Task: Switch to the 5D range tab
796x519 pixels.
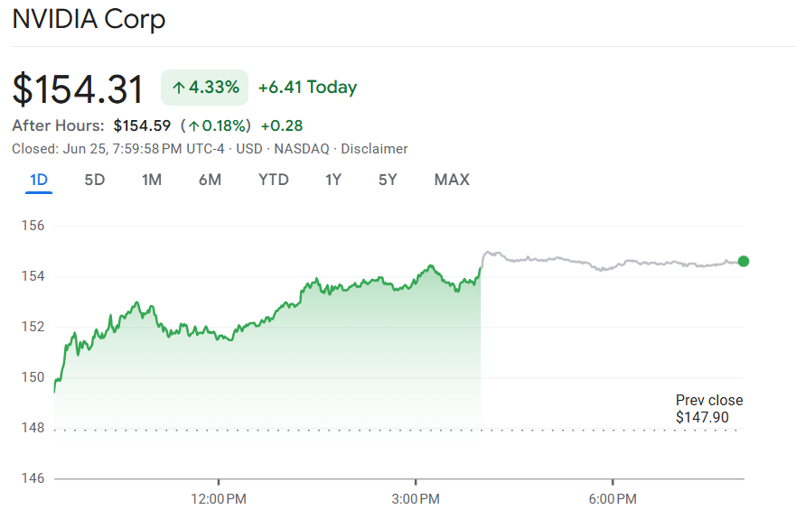Action: tap(95, 180)
